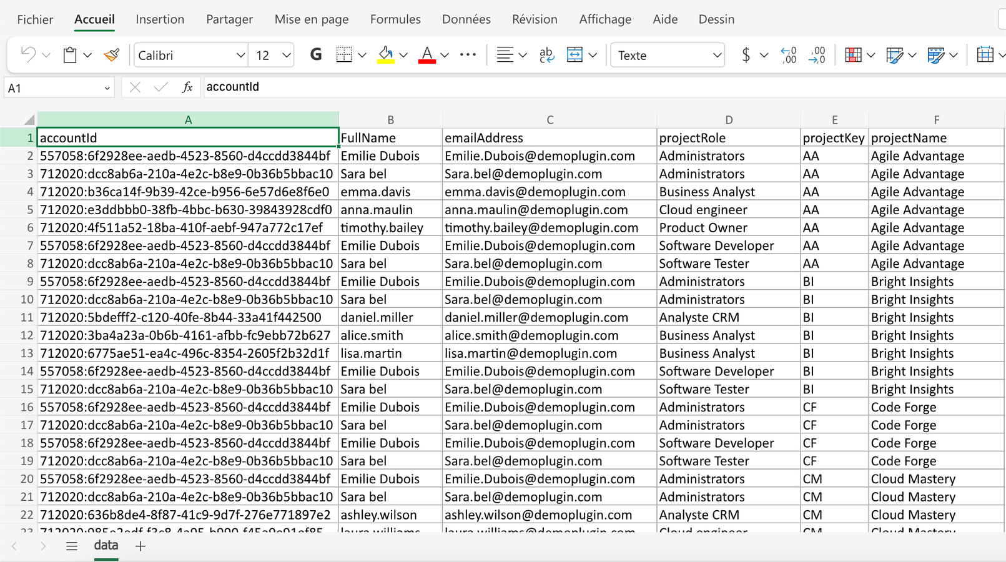Select row 11 header
The image size is (1006, 562).
tap(18, 317)
